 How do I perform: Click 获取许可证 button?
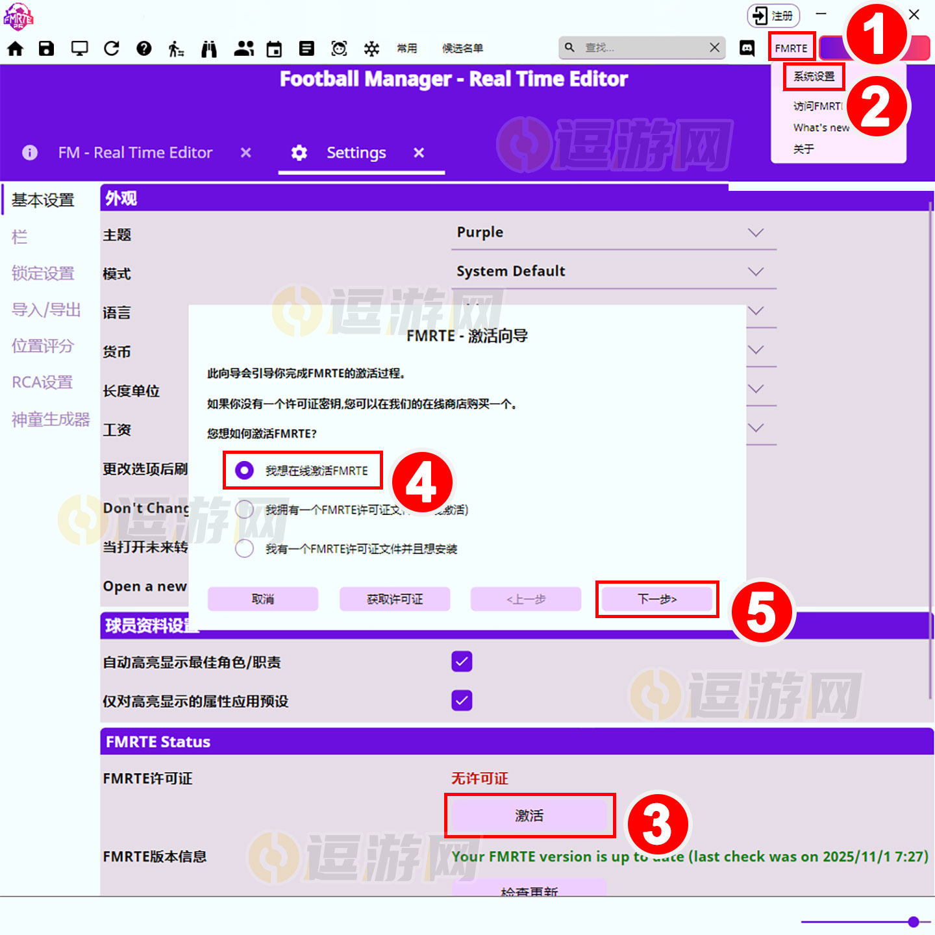click(x=395, y=599)
